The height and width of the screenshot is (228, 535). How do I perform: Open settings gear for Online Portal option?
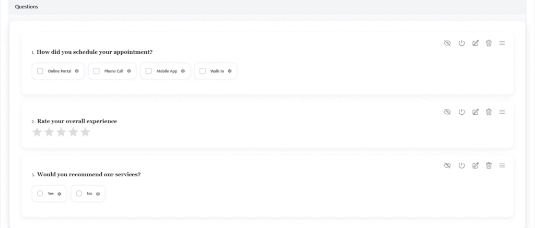pyautogui.click(x=76, y=71)
